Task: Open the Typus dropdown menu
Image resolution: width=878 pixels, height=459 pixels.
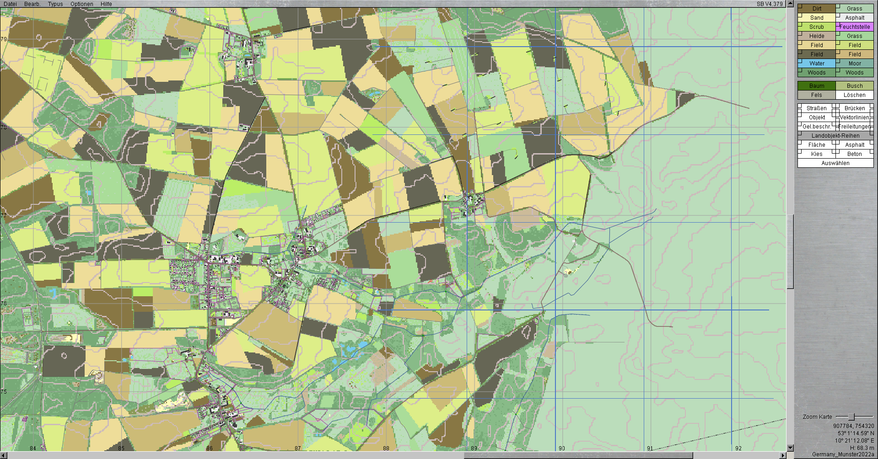Action: pyautogui.click(x=55, y=4)
